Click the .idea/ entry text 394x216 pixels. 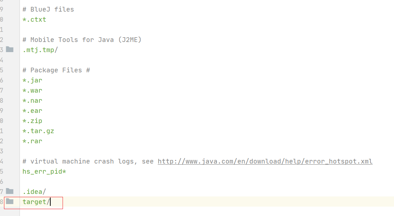(34, 192)
